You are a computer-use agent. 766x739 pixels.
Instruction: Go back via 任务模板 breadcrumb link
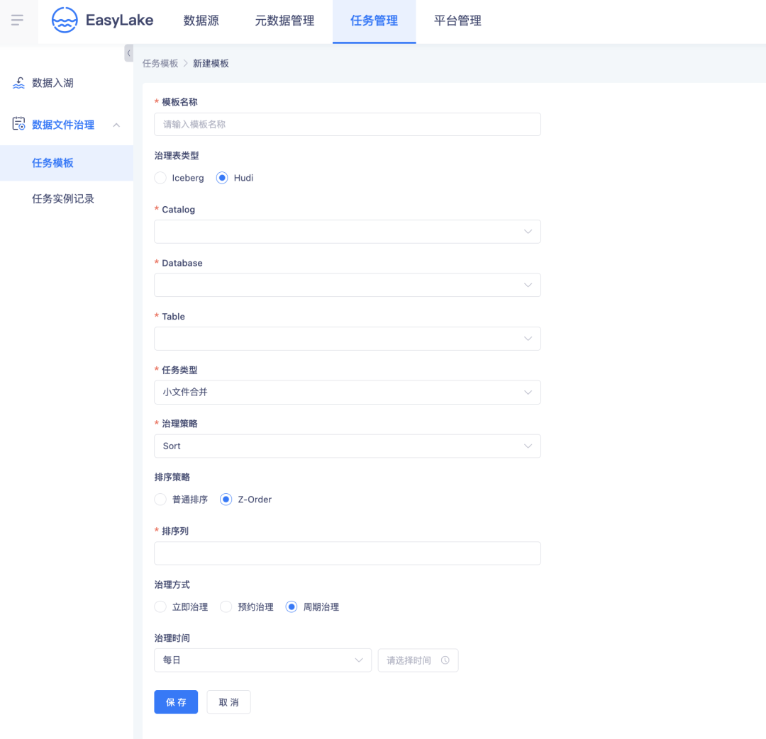coord(160,64)
